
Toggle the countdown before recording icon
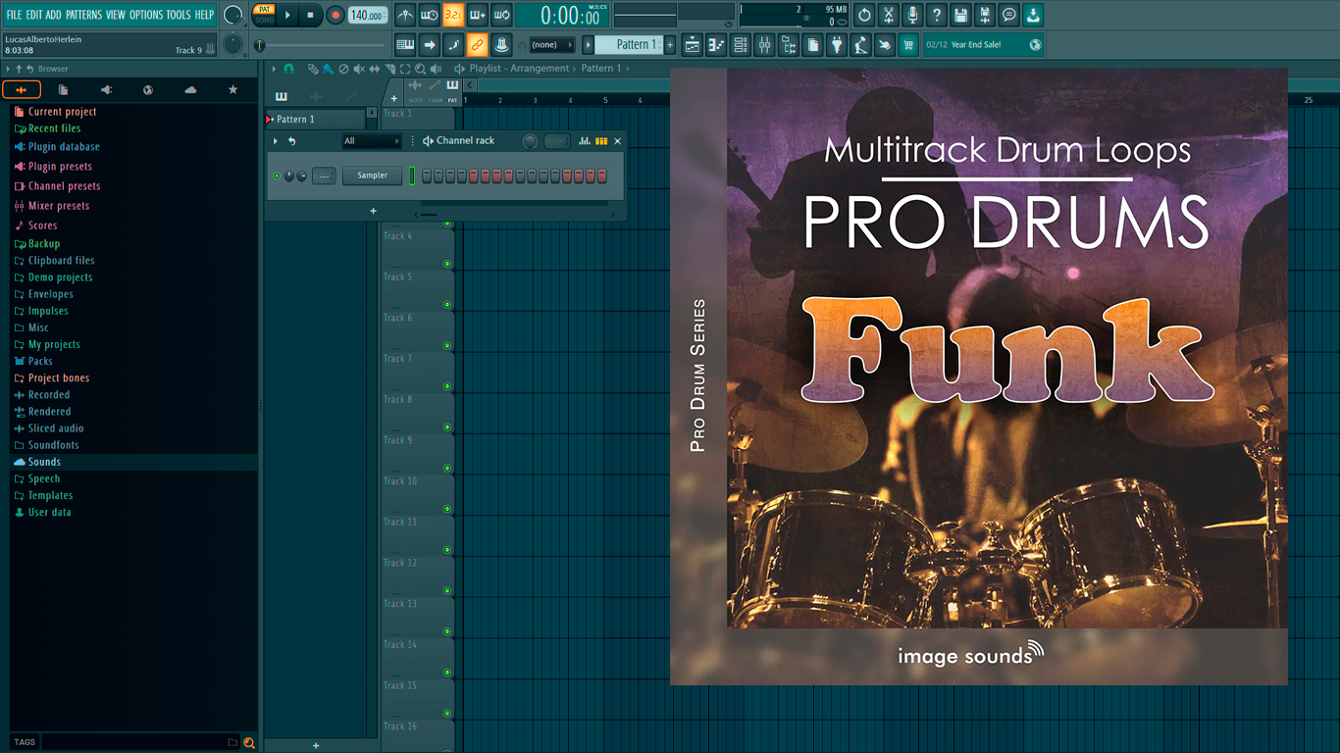click(453, 15)
